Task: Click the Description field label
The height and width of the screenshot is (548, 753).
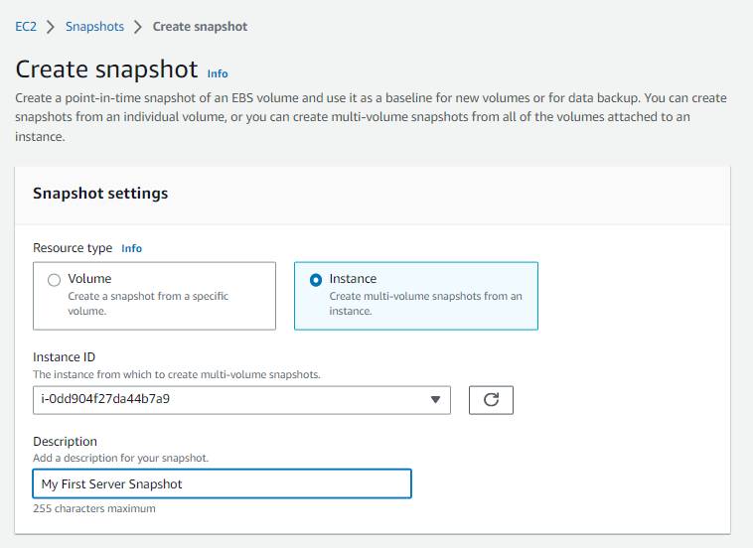Action: point(65,442)
